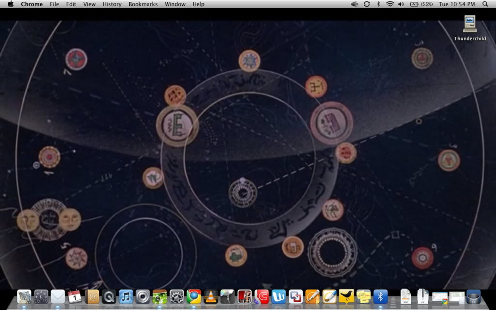Open the Chrome application menu

[31, 4]
